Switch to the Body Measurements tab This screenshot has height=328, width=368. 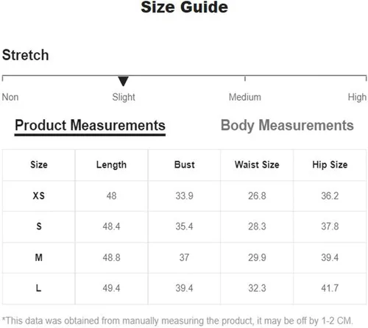287,126
